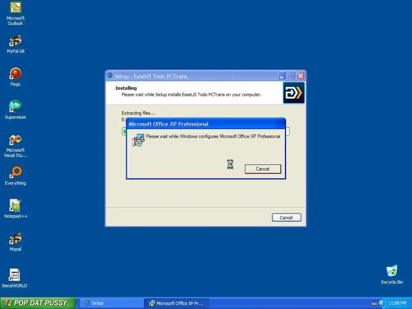Screen dimensions: 412x309
Task: Click the EaseUS Todo PCTrans logo
Action: [294, 93]
